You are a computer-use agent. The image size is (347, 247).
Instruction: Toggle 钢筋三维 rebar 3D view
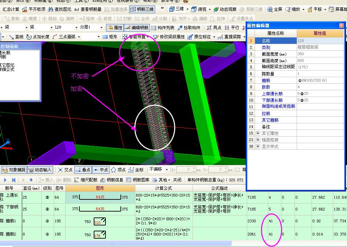click(x=142, y=9)
